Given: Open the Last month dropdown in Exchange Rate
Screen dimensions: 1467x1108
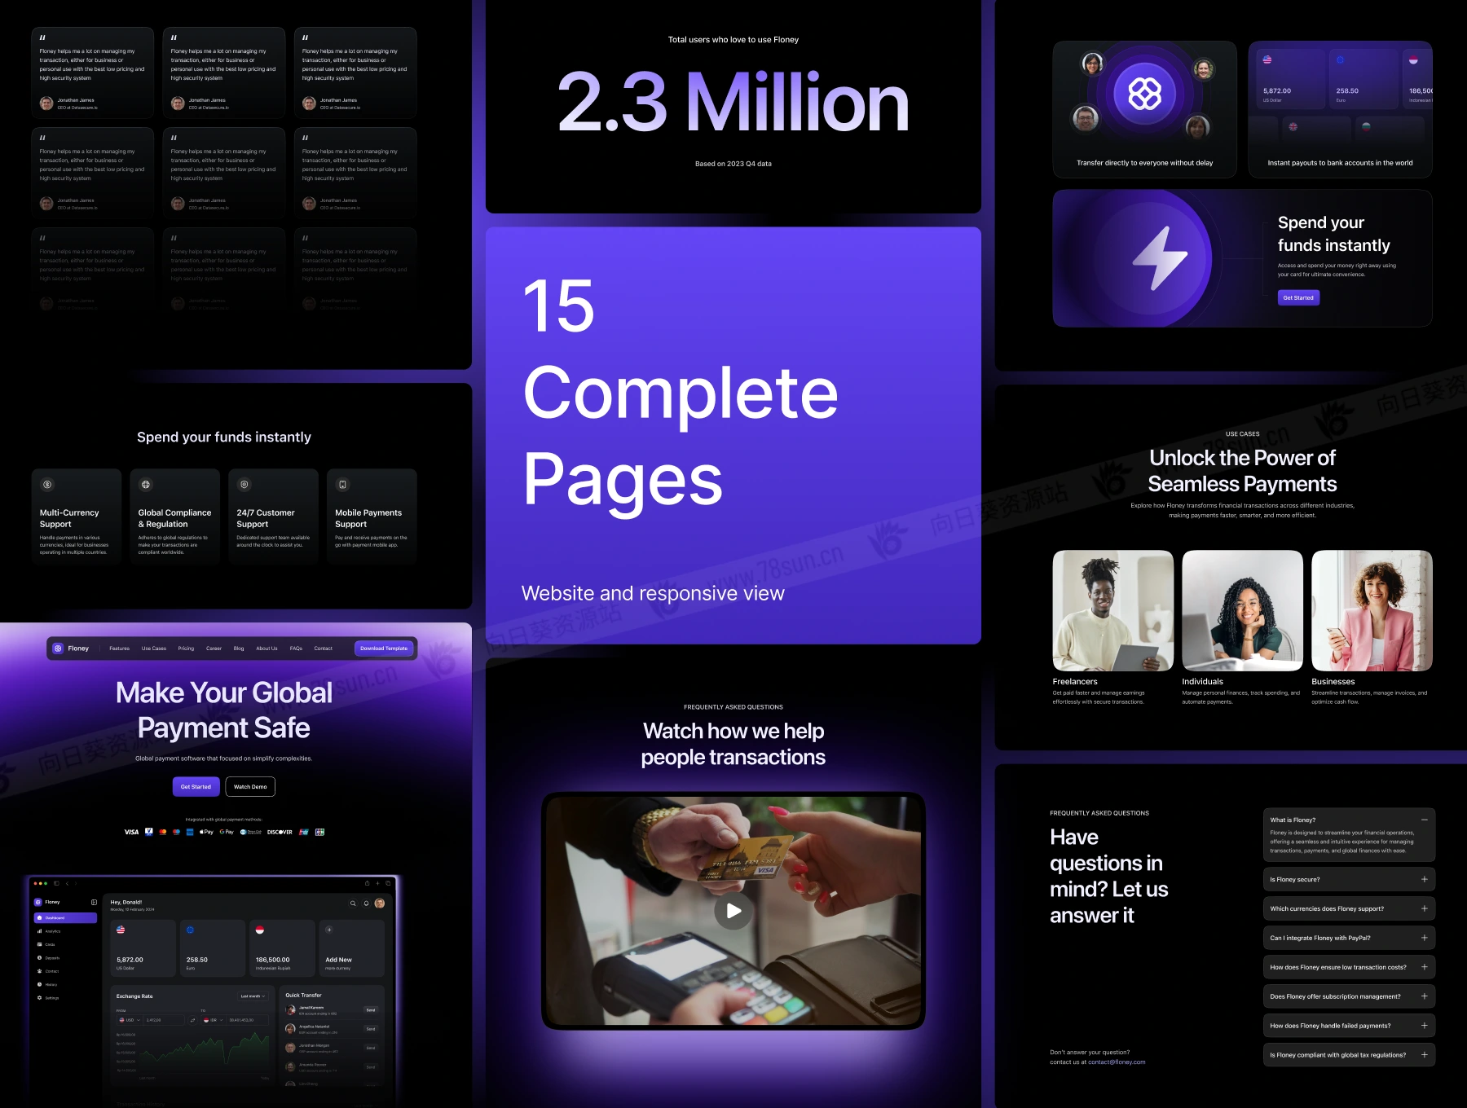Looking at the screenshot, I should tap(253, 996).
